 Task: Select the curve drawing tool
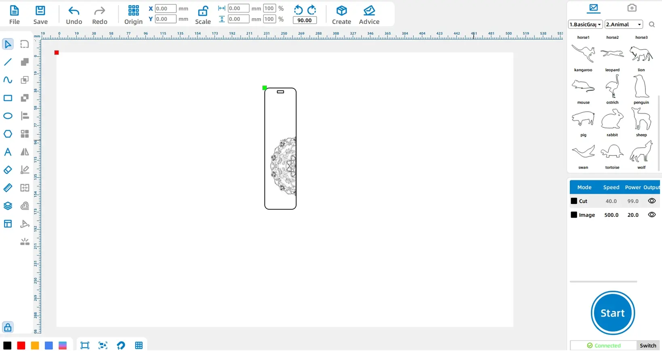pos(8,80)
